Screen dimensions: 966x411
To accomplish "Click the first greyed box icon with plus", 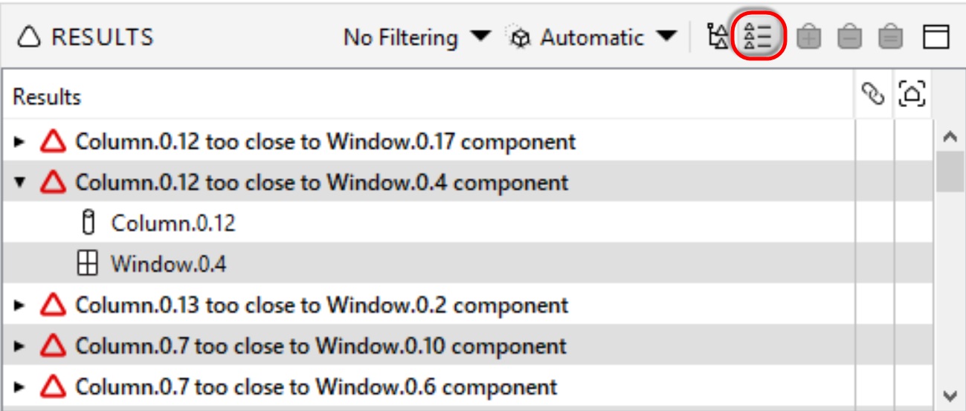I will (x=808, y=36).
